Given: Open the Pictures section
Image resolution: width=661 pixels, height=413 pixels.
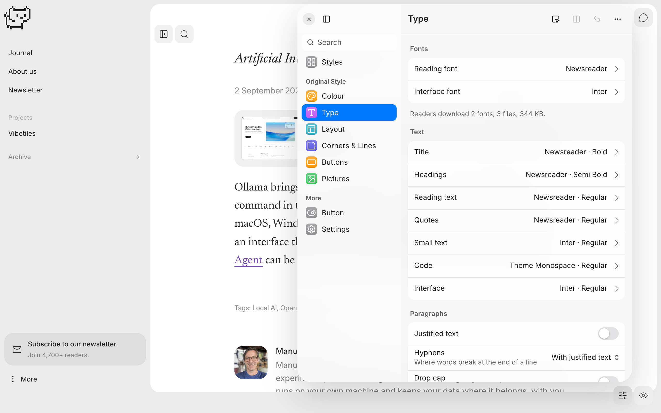Looking at the screenshot, I should tap(349, 179).
